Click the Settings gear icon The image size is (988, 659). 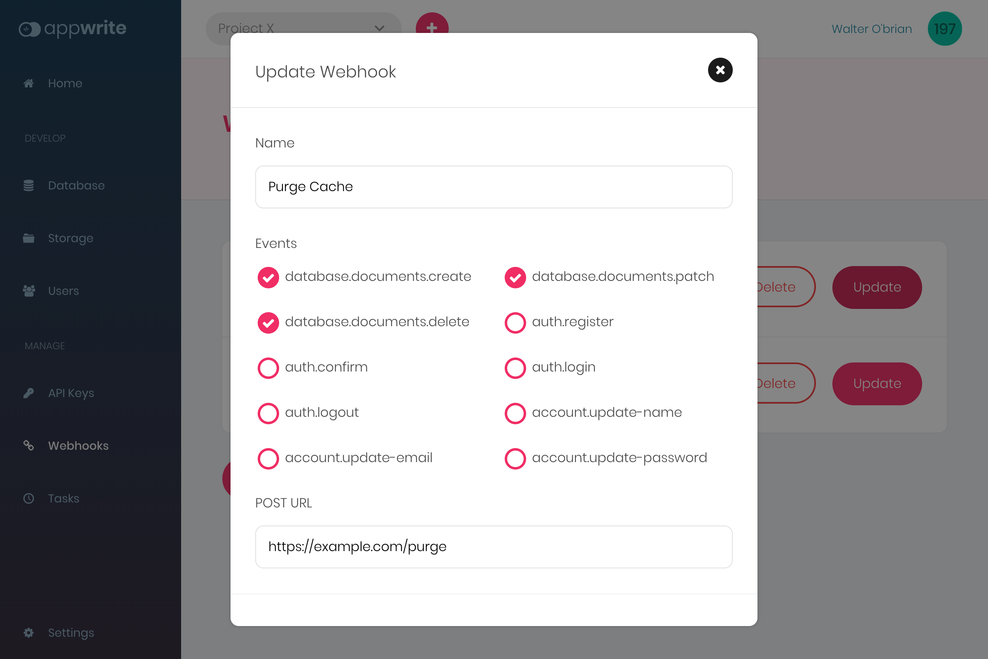click(28, 633)
